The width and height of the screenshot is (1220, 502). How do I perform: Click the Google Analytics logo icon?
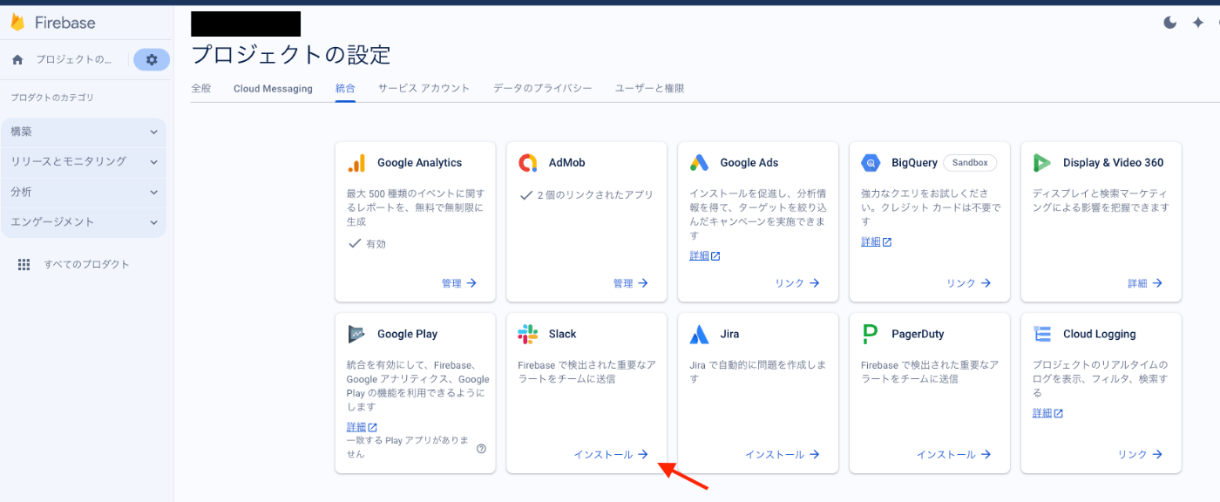[x=356, y=163]
